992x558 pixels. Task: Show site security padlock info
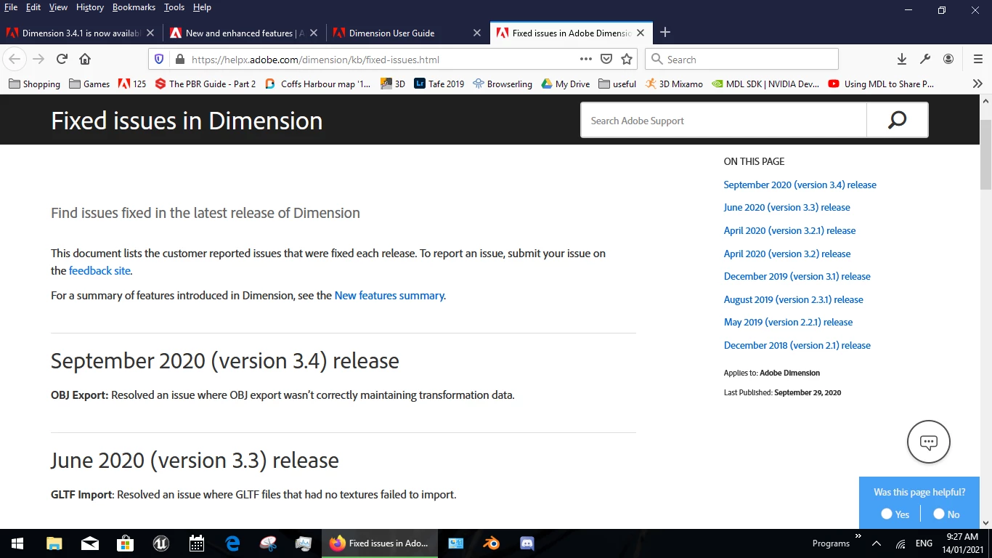(179, 59)
